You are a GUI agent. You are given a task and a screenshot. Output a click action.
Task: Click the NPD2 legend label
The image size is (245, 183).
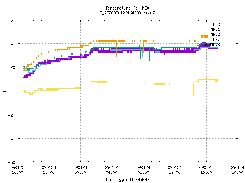point(215,34)
